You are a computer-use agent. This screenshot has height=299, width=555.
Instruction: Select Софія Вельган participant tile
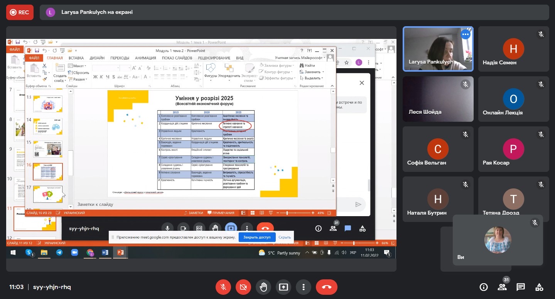(x=438, y=149)
